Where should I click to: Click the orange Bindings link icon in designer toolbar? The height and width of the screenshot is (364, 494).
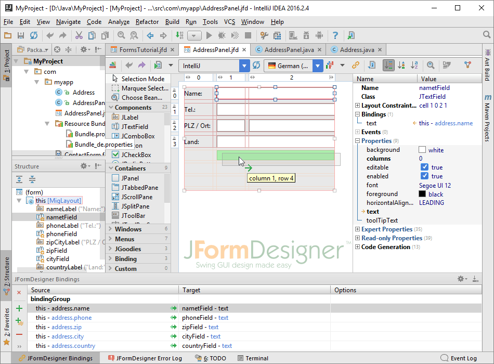(356, 65)
